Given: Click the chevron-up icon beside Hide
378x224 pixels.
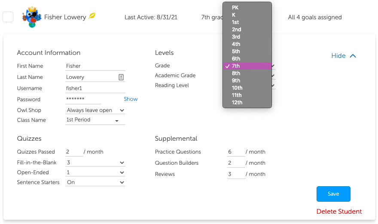Looking at the screenshot, I should [353, 56].
